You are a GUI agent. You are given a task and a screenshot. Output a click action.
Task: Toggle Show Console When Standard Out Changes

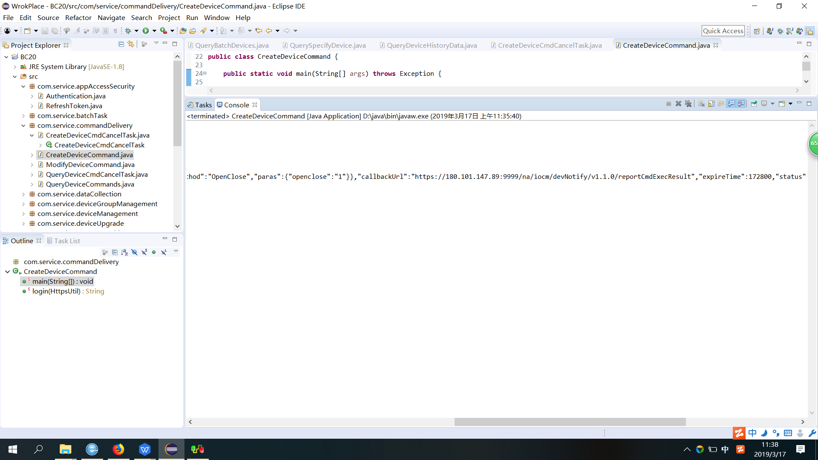tap(732, 104)
